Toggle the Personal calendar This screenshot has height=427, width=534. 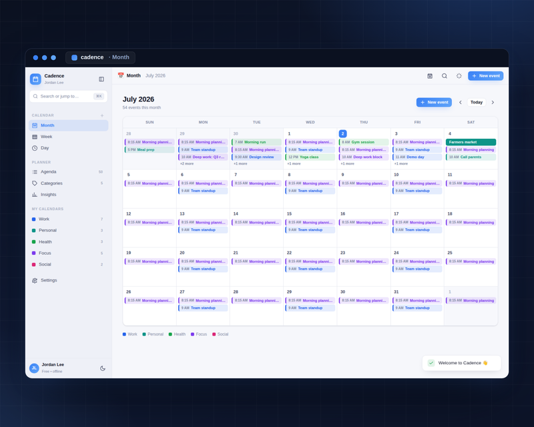pyautogui.click(x=69, y=231)
